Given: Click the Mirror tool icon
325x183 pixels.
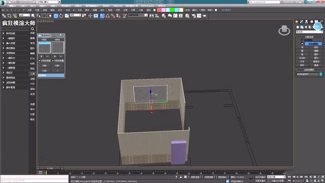Looking at the screenshot, I should tap(151, 16).
